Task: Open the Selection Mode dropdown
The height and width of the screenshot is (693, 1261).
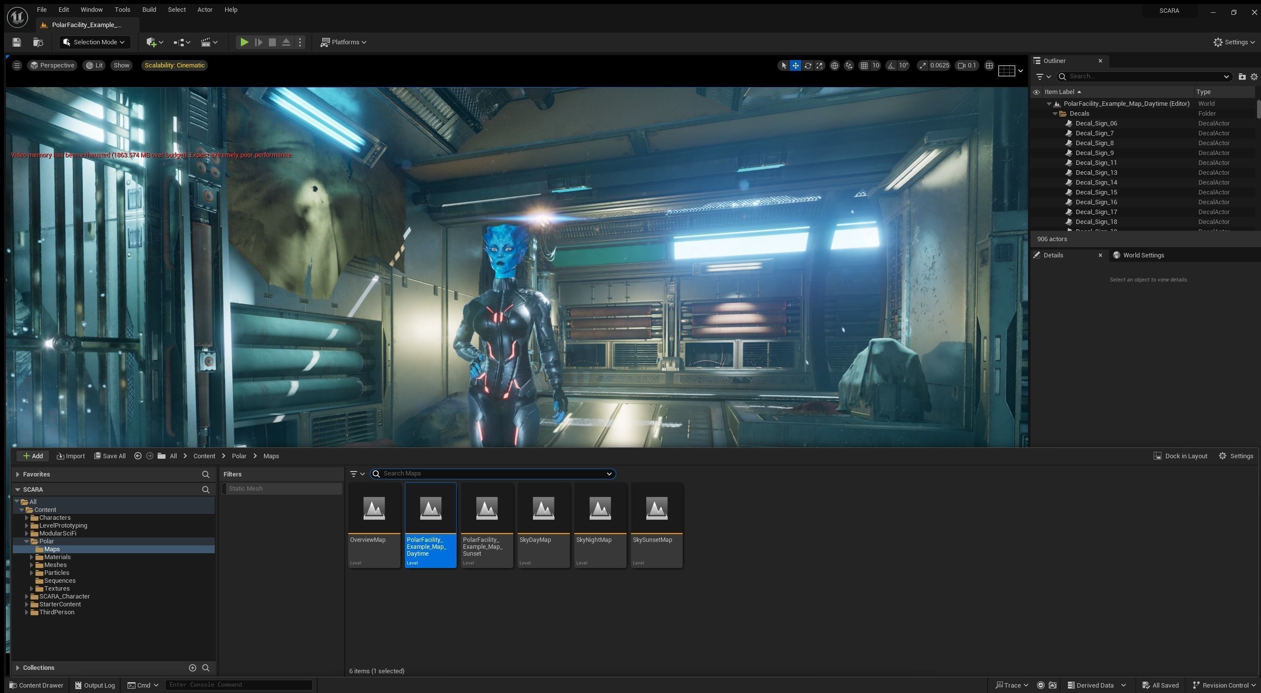Action: click(95, 42)
